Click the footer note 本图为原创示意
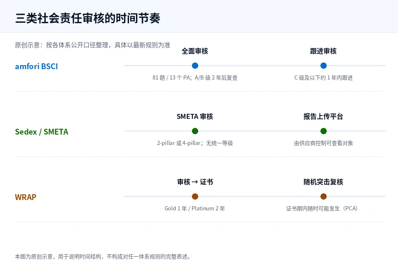This screenshot has width=398, height=265. (x=102, y=257)
